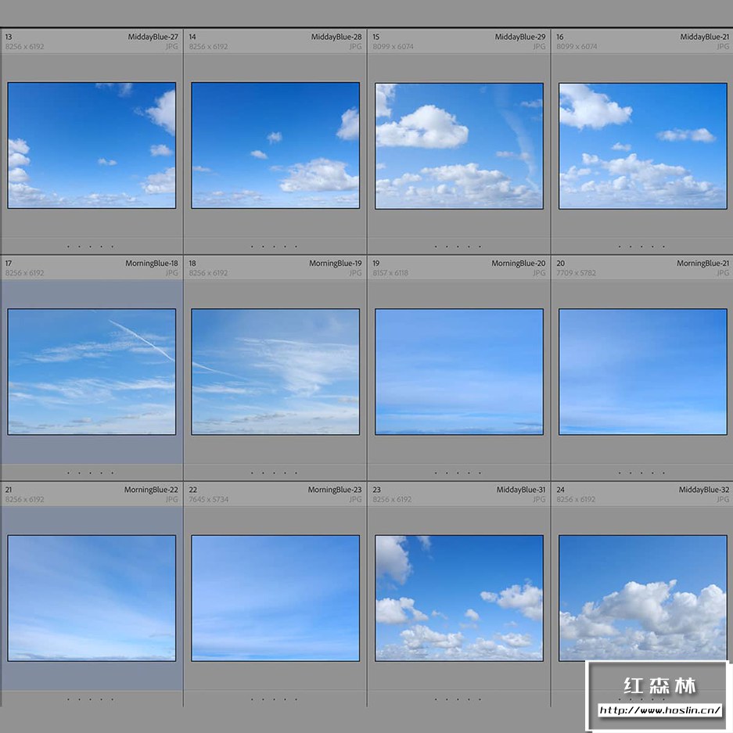Select the MorningBlue-19 wispy cloud thumbnail
This screenshot has height=733, width=733.
275,372
